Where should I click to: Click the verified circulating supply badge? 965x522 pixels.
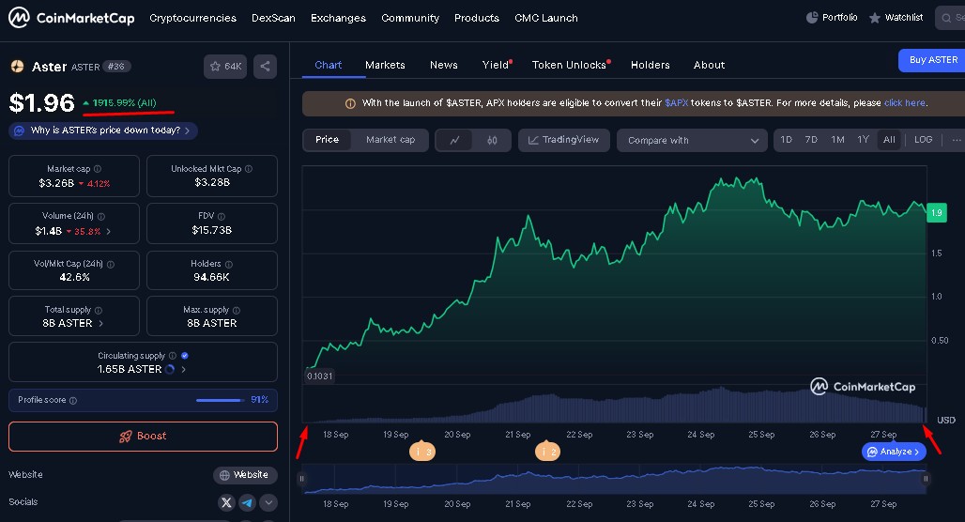click(x=185, y=356)
